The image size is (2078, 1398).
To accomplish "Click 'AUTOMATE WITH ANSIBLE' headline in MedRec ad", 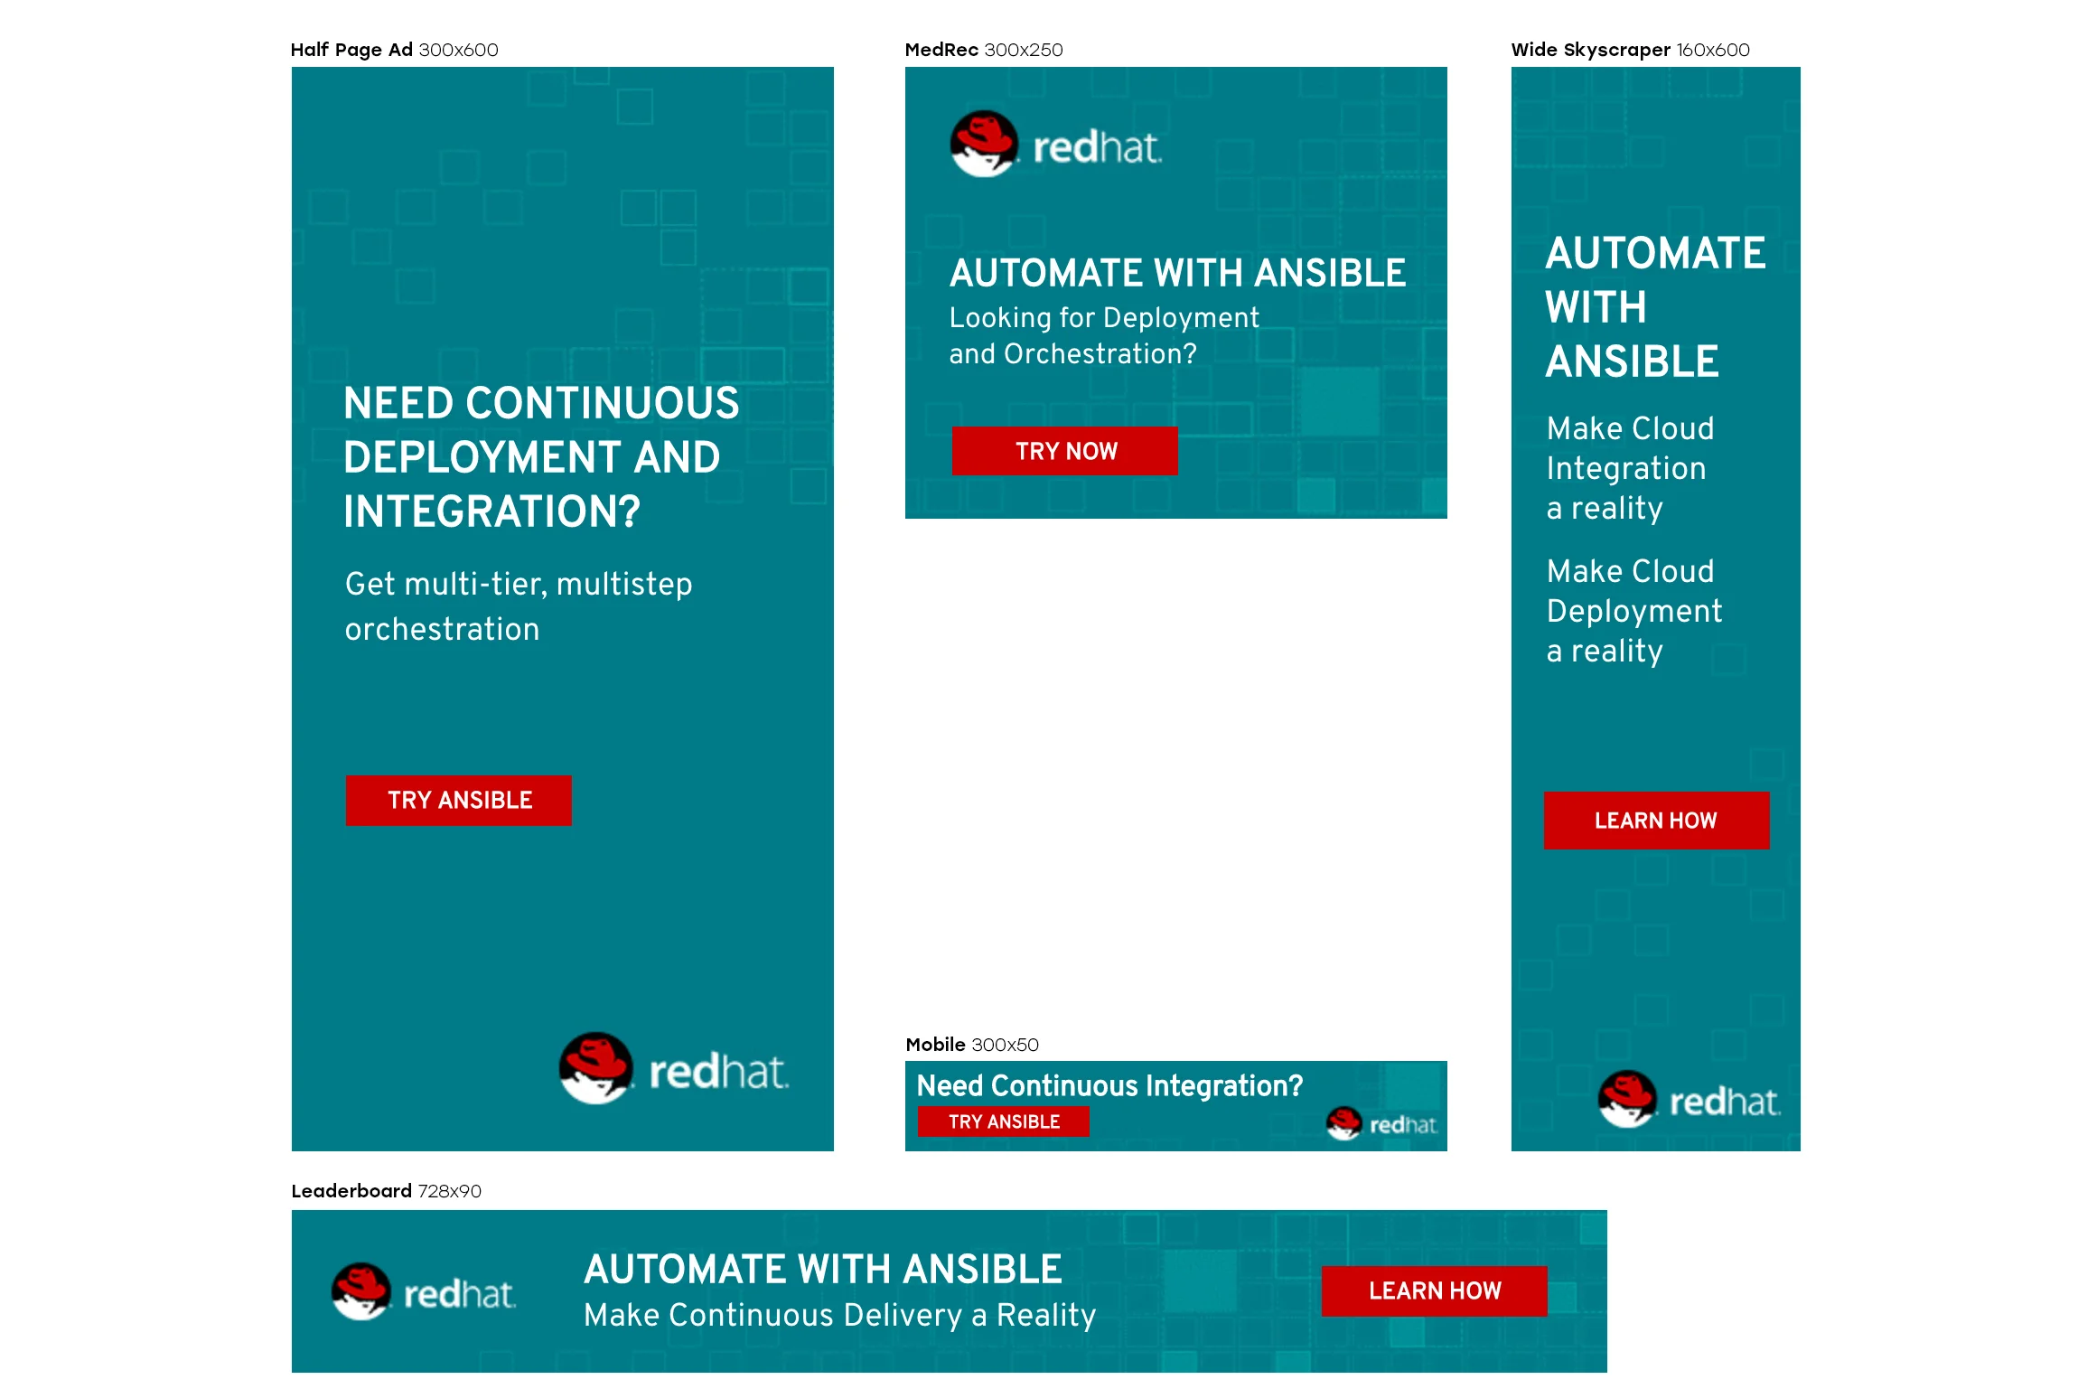I will (x=1177, y=273).
